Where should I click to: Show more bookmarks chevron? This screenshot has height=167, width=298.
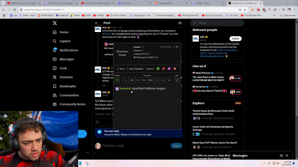tap(274, 15)
